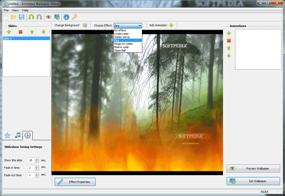Save project using the floppy disk icon

(x=22, y=17)
